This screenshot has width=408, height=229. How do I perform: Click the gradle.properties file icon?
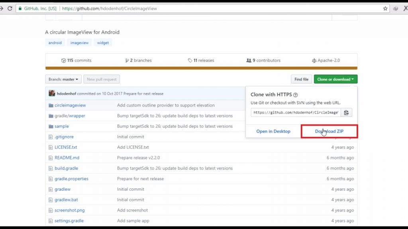[51, 179]
